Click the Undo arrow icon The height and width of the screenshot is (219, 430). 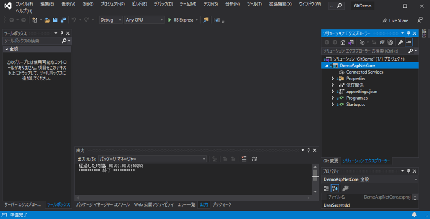(x=74, y=20)
